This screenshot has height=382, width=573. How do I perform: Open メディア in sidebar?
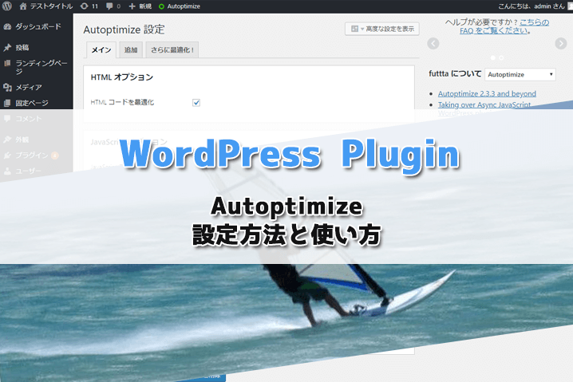[29, 87]
